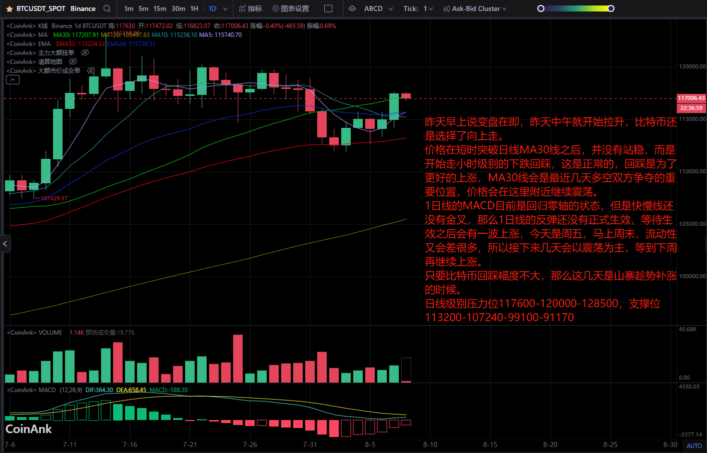
Task: Click the countdown timer 22:36:59 label
Action: (691, 108)
